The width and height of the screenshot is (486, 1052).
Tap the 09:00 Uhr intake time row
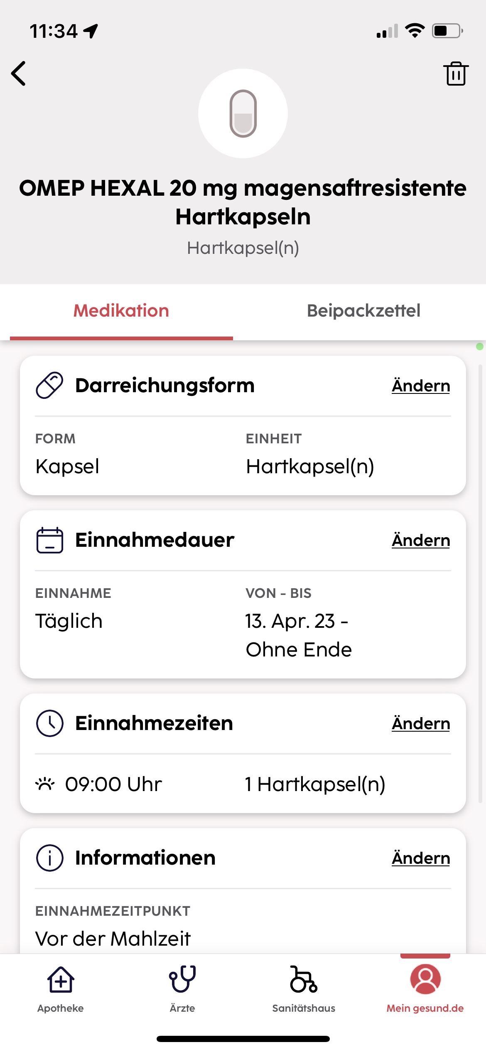coord(243,784)
